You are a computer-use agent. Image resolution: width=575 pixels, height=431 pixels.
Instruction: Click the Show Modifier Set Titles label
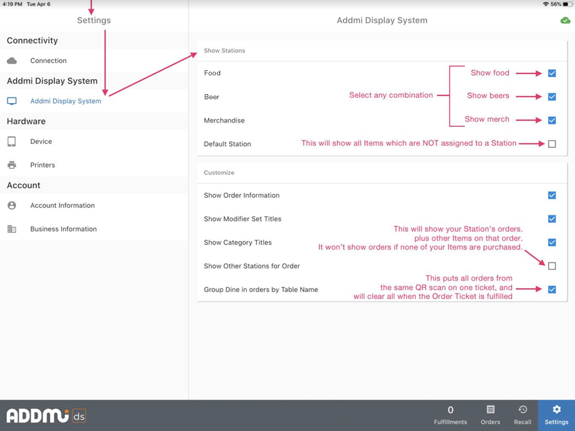pyautogui.click(x=242, y=219)
